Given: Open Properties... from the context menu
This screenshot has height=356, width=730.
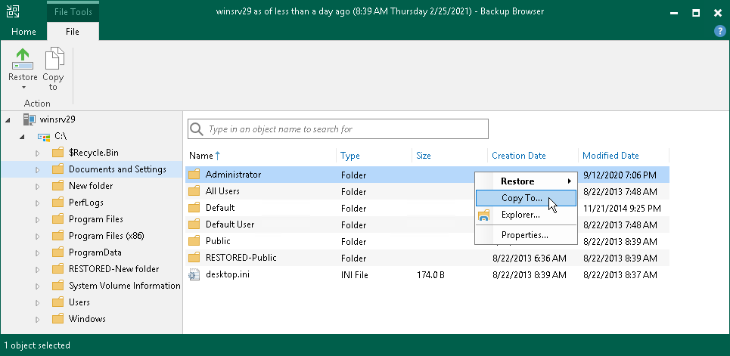Looking at the screenshot, I should (x=524, y=235).
